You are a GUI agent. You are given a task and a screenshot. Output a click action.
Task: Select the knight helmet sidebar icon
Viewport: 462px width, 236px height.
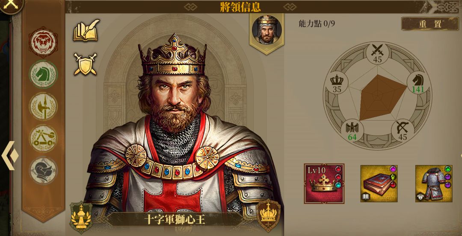tap(43, 170)
